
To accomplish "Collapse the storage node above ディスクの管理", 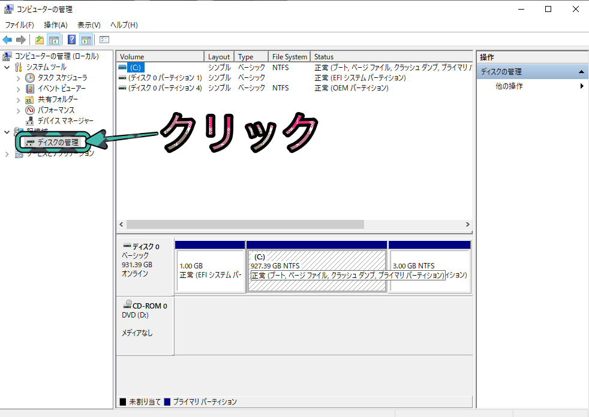I will tap(7, 132).
